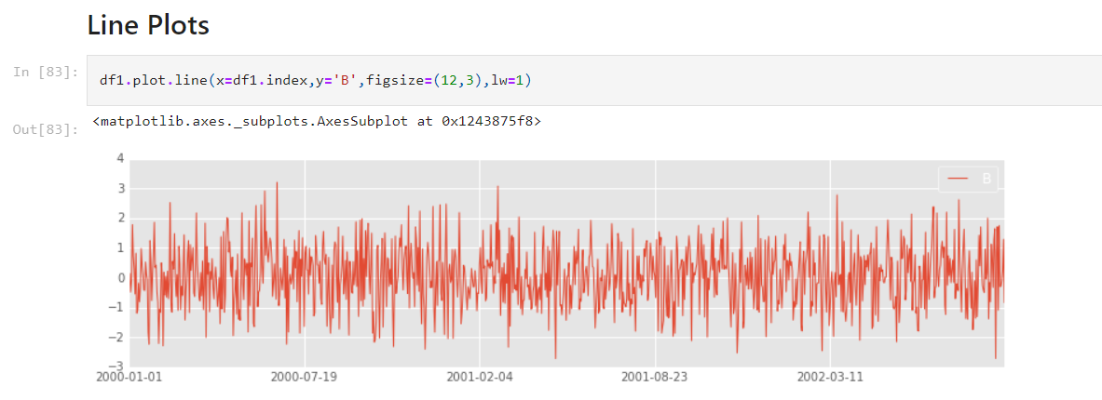Click x-axis label 2002-03-11
Image resolution: width=1102 pixels, height=400 pixels.
(831, 377)
